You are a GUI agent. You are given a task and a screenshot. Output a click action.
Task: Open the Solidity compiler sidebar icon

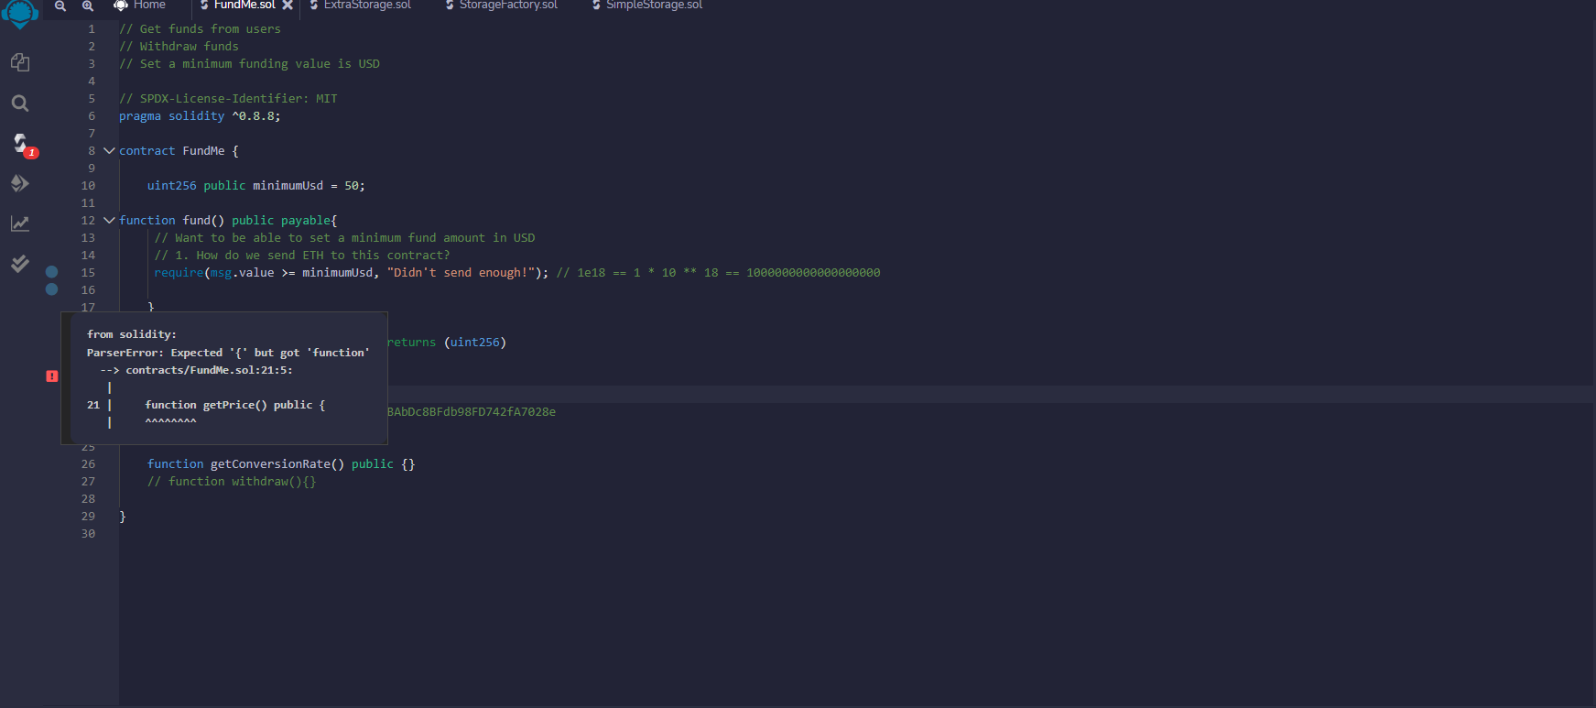(20, 143)
